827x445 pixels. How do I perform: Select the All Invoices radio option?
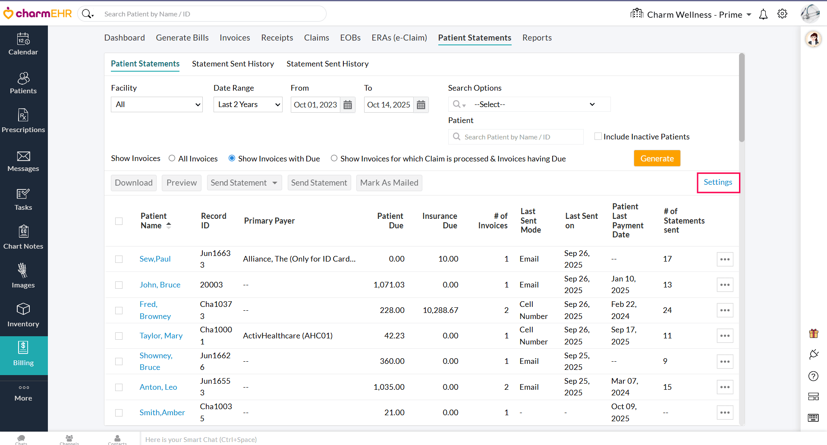coord(172,158)
